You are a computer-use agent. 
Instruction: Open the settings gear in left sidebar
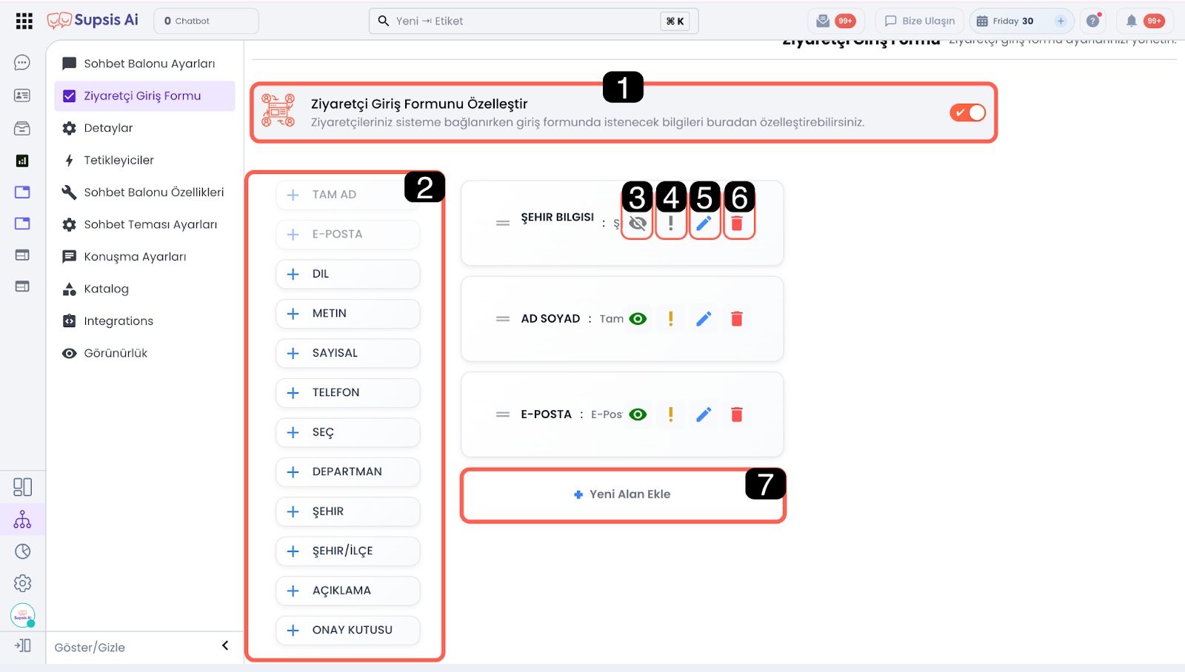[x=22, y=583]
